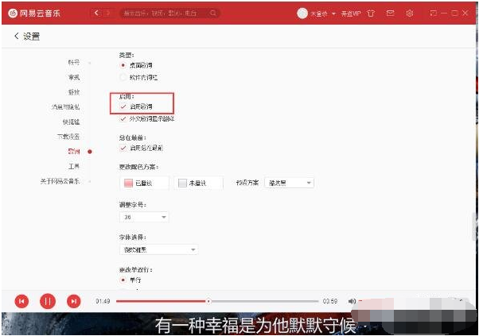Go back using the title bar back arrow
Screen dimensions: 479x336
pyautogui.click(x=96, y=14)
